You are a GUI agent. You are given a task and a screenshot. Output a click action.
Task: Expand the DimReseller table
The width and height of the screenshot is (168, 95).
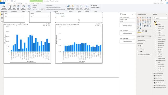[x=153, y=78]
